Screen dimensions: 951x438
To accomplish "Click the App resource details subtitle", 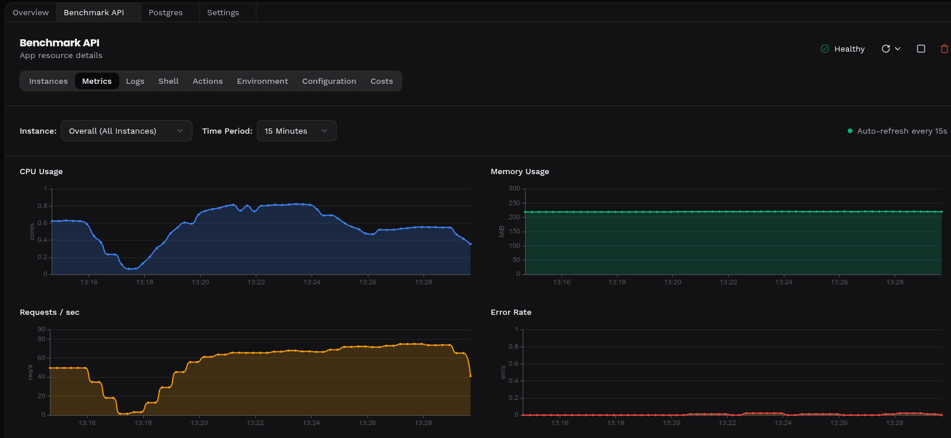I will 61,55.
